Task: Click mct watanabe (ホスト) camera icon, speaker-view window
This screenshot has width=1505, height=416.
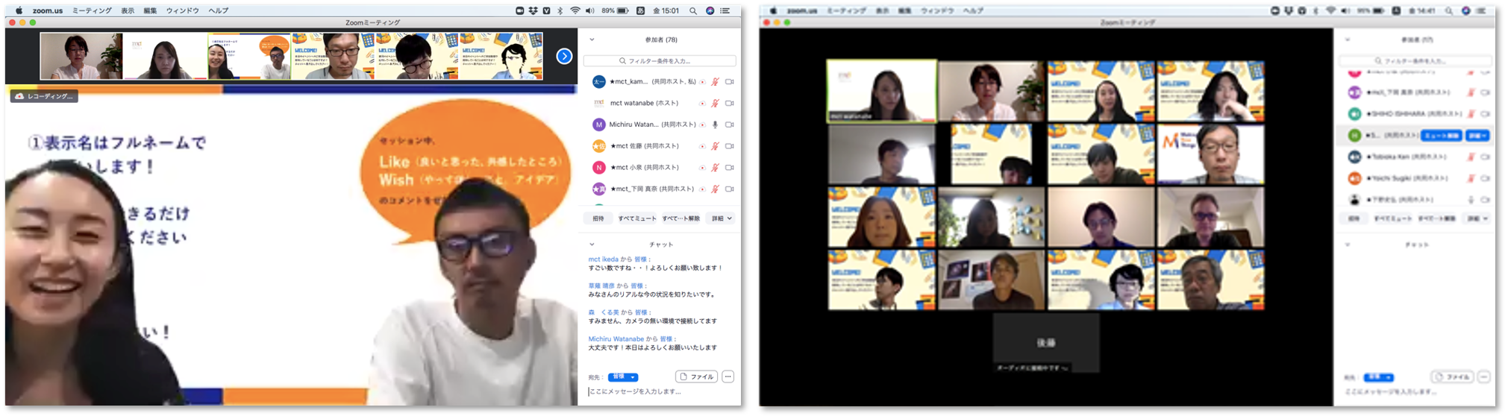Action: pyautogui.click(x=730, y=103)
